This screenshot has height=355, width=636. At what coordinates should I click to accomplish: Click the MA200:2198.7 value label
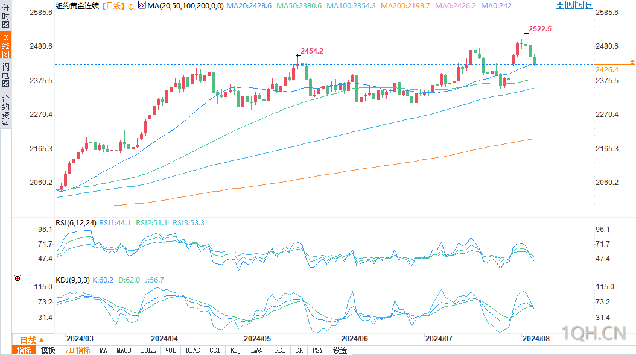coord(405,5)
